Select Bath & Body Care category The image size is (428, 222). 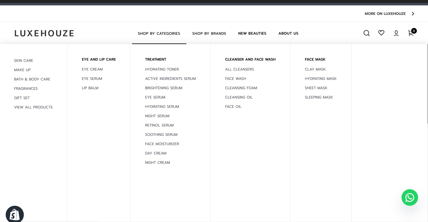[x=32, y=79]
